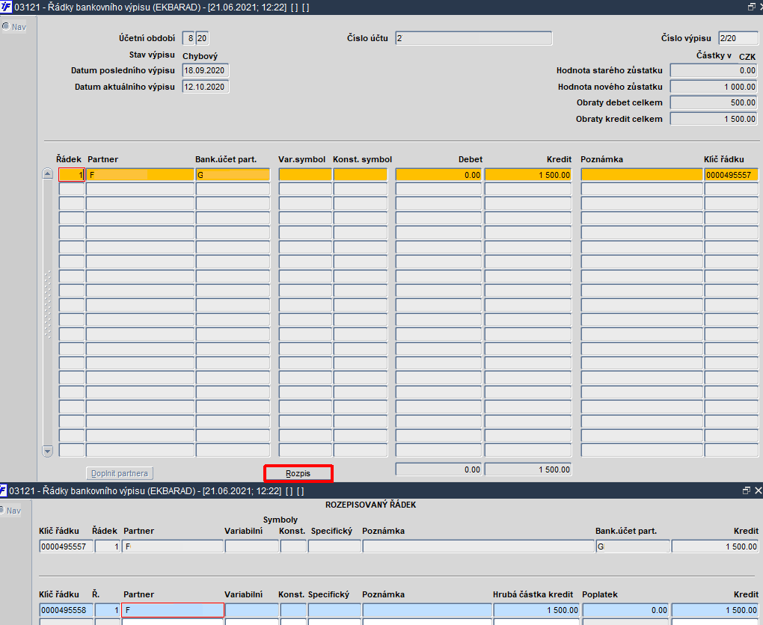Click the Datum posledního výpisu field
Image resolution: width=763 pixels, height=625 pixels.
pyautogui.click(x=206, y=70)
